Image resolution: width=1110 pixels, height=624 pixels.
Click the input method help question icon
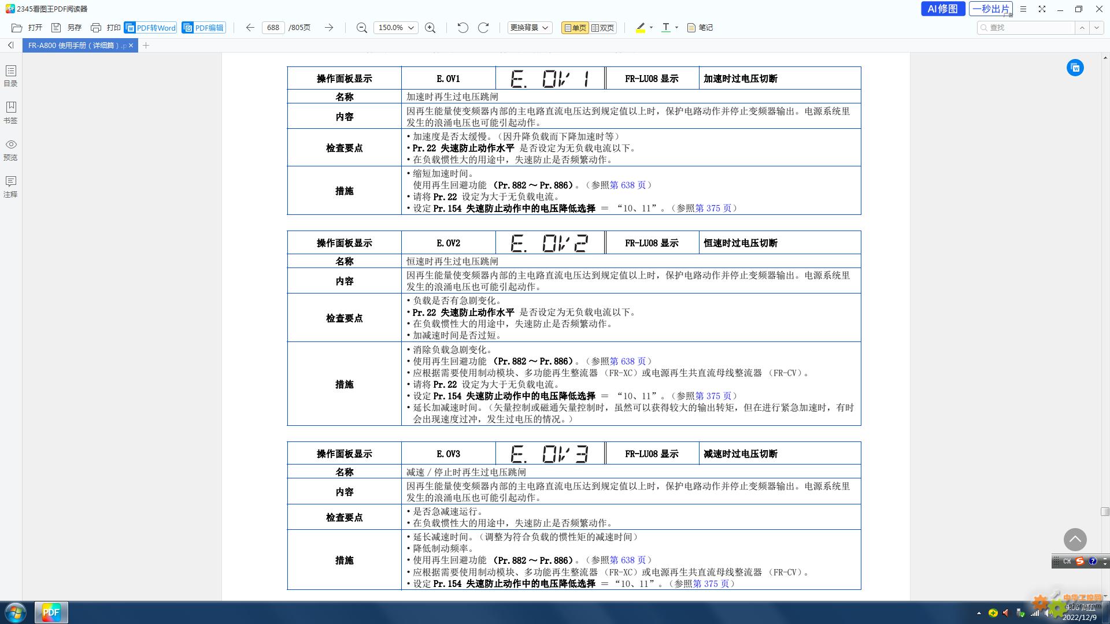[x=1092, y=561]
